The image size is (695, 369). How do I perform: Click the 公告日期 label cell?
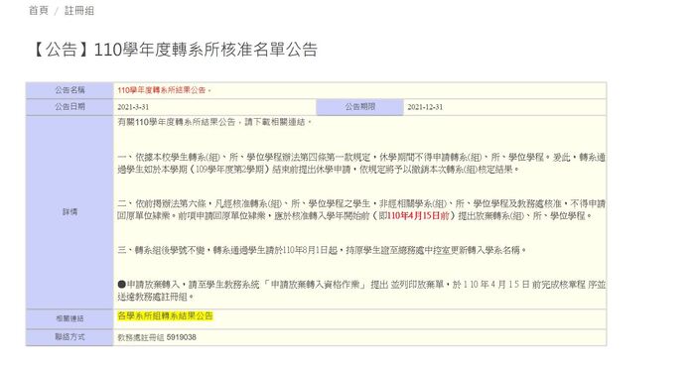69,107
